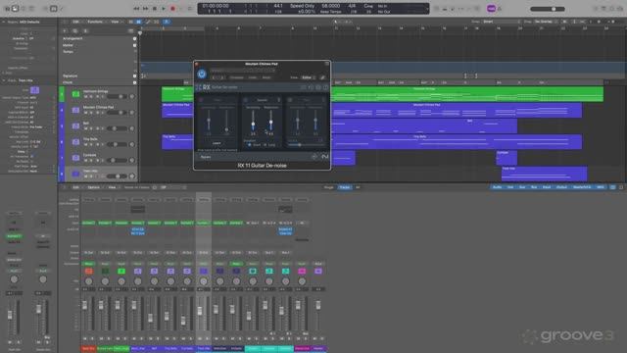Click the Reduction slider in the center module
Viewport: 627px width, 353px height.
270,122
